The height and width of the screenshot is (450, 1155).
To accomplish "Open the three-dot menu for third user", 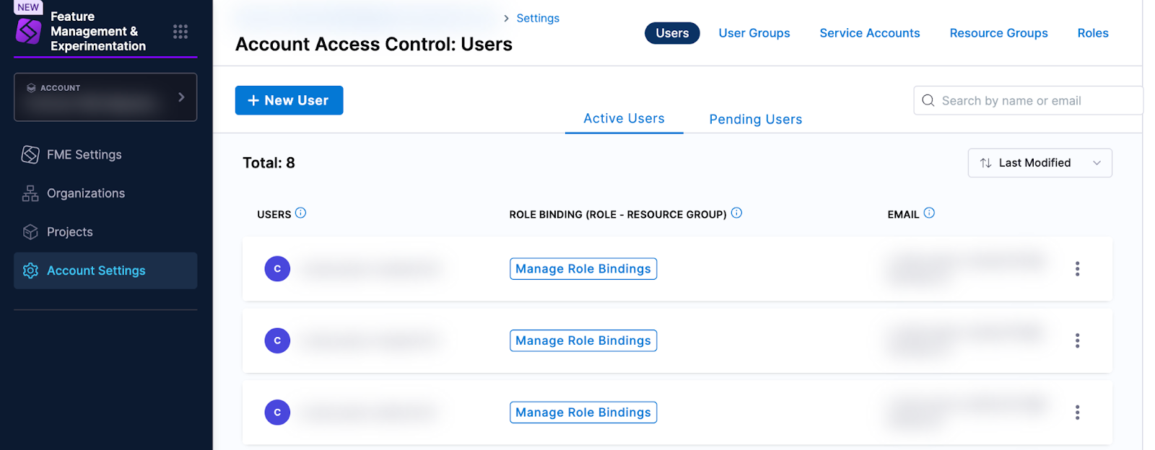I will click(1077, 412).
